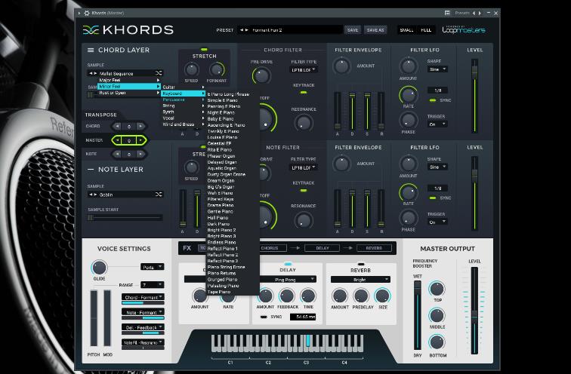The width and height of the screenshot is (571, 374).
Task: Decrease Chord transpose with left arrow
Action: point(117,126)
